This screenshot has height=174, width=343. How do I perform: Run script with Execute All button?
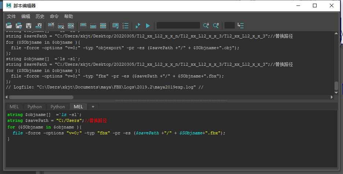(138, 26)
